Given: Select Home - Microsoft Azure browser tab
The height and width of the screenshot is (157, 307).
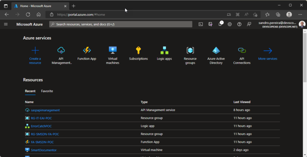Looking at the screenshot, I should (40, 6).
